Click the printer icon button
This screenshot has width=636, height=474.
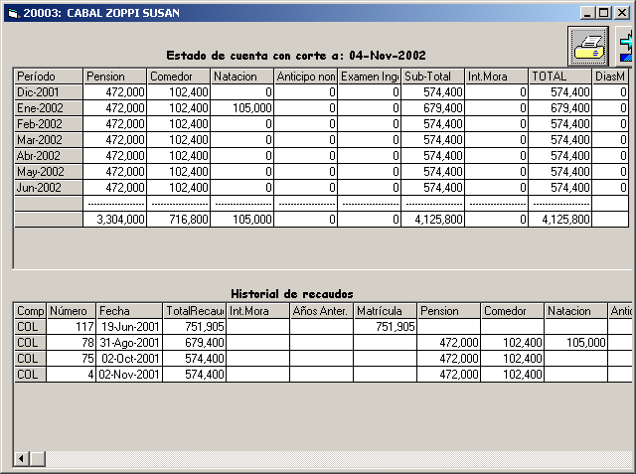pyautogui.click(x=587, y=46)
